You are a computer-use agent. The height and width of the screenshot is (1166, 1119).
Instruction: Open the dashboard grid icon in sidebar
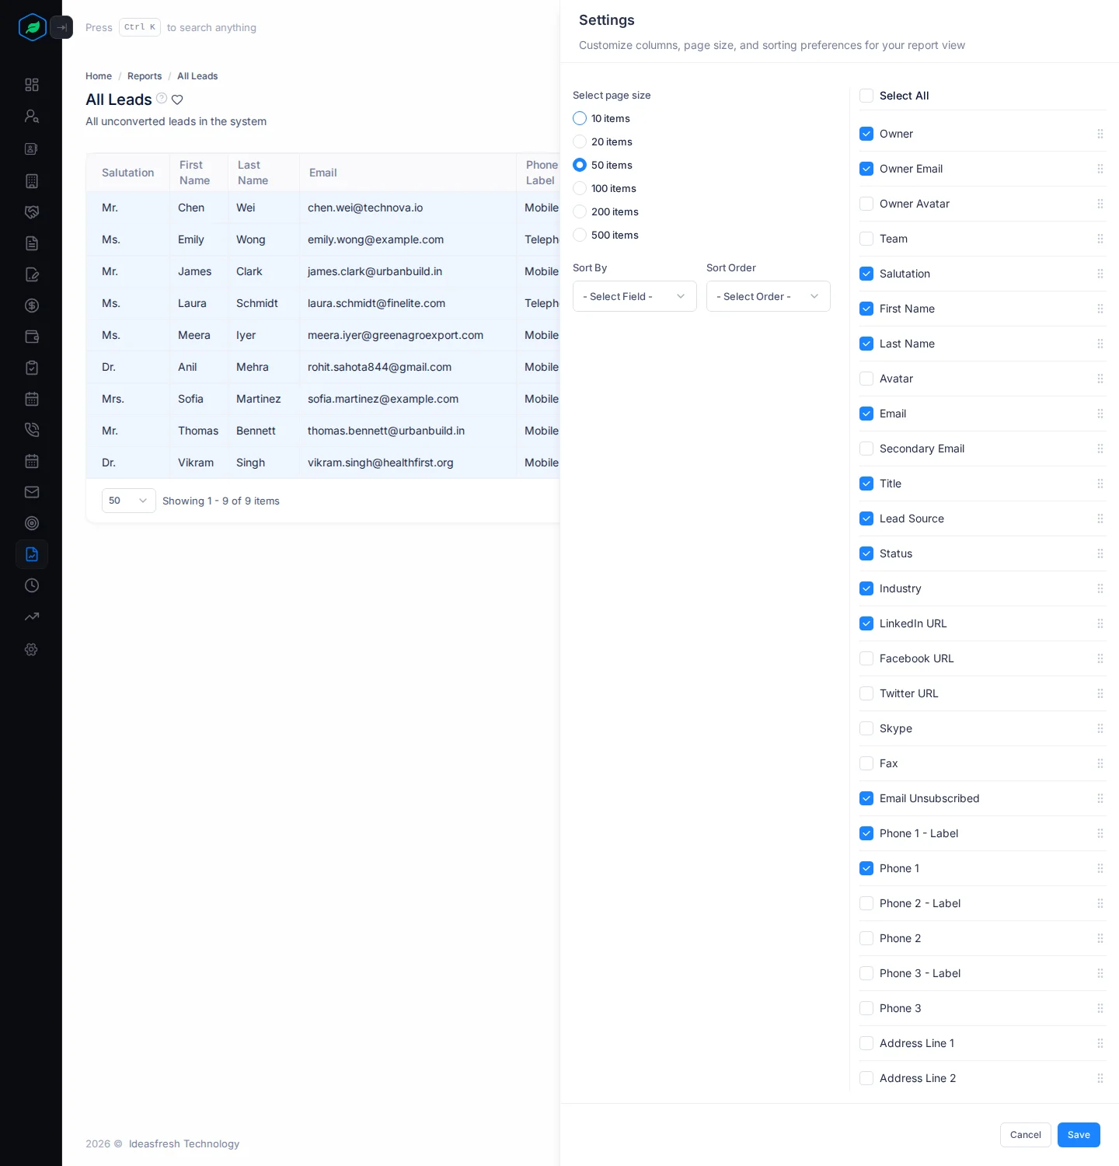[32, 85]
